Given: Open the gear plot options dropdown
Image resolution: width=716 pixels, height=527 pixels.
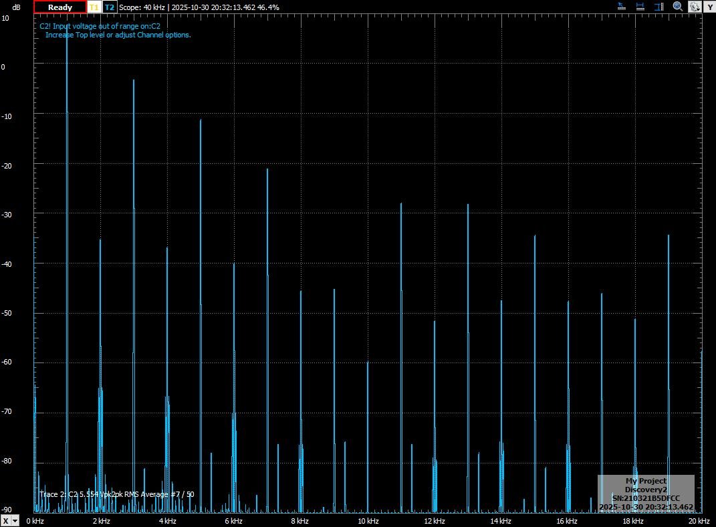Looking at the screenshot, I should point(695,7).
